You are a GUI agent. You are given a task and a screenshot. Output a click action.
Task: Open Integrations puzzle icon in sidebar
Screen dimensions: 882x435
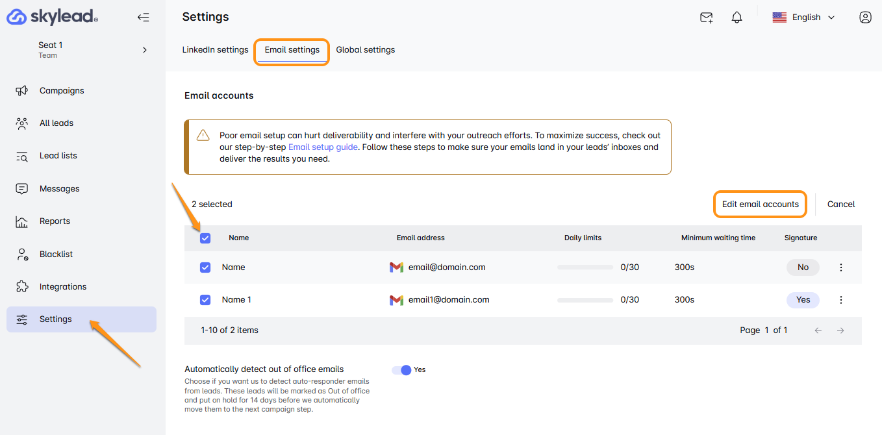pos(22,287)
